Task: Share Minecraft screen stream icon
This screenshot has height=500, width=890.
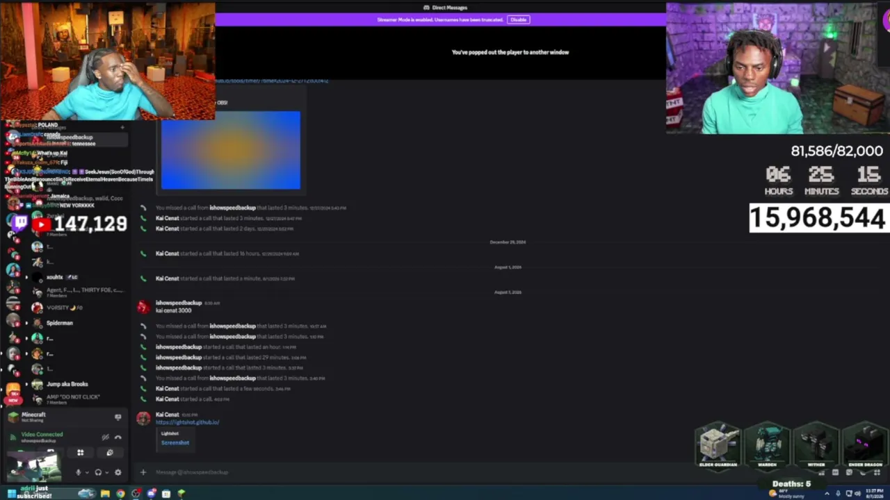Action: point(118,417)
